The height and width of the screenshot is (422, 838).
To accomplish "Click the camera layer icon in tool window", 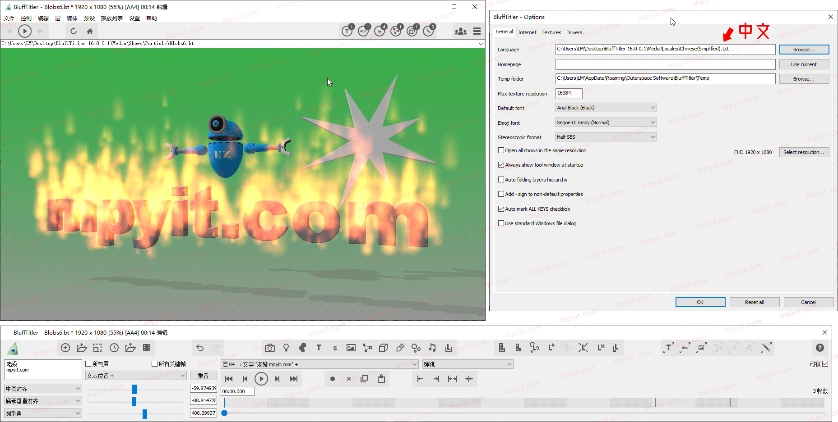I will coord(270,348).
